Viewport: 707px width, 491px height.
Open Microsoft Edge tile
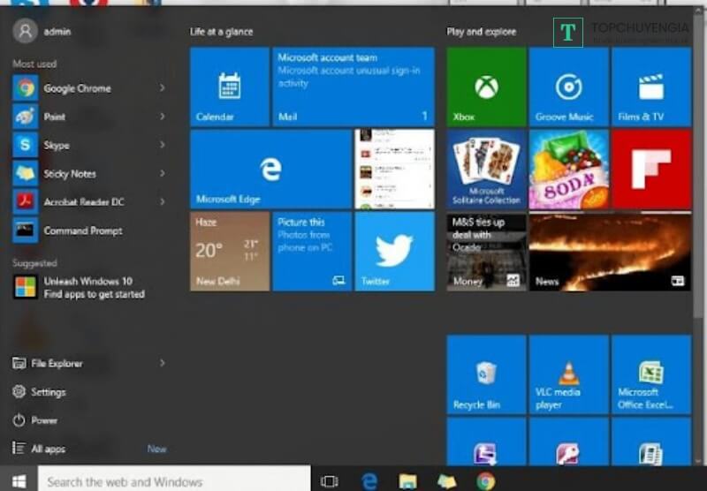click(270, 169)
